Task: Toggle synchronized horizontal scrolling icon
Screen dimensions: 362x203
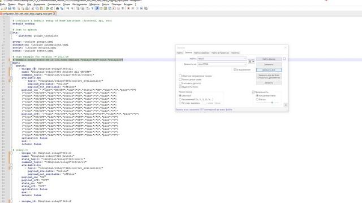Action: (82, 8)
